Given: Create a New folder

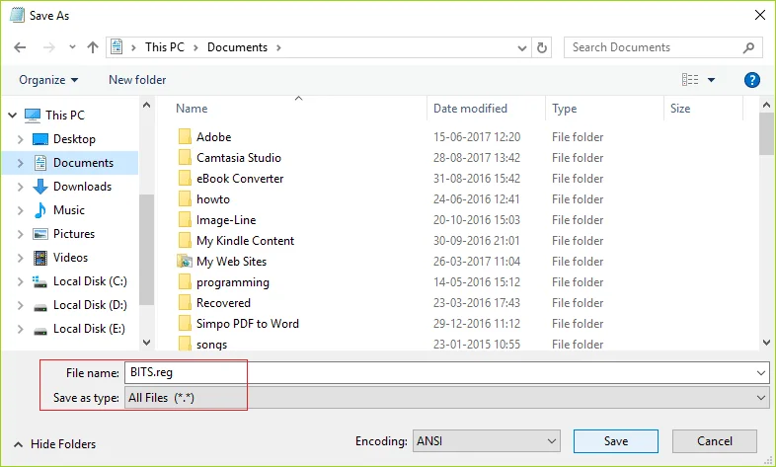Looking at the screenshot, I should point(137,80).
